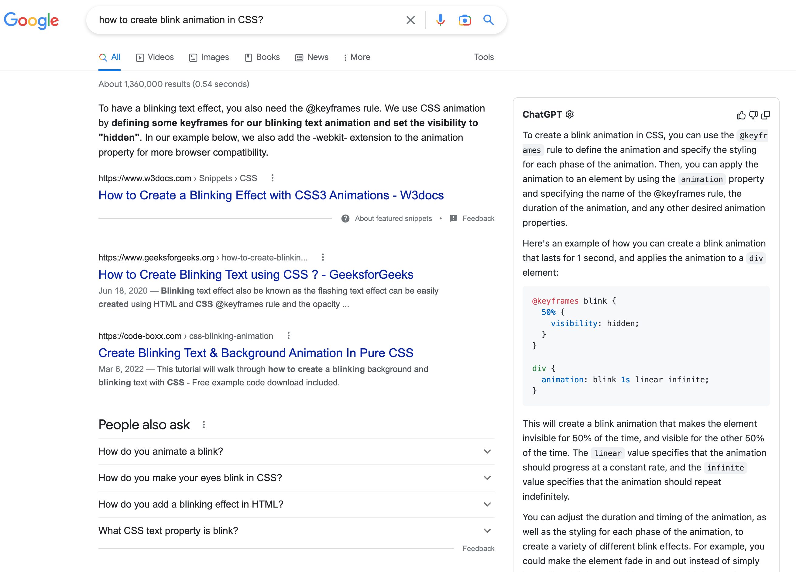Expand 'What CSS text property is blink?'
The image size is (796, 572).
coord(487,531)
